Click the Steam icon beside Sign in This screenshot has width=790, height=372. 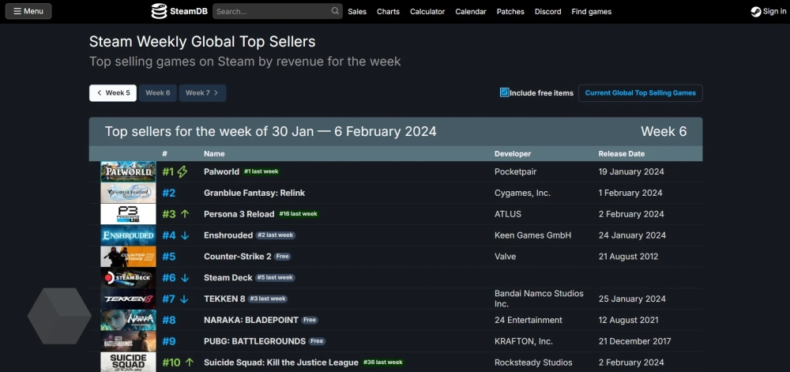click(756, 12)
